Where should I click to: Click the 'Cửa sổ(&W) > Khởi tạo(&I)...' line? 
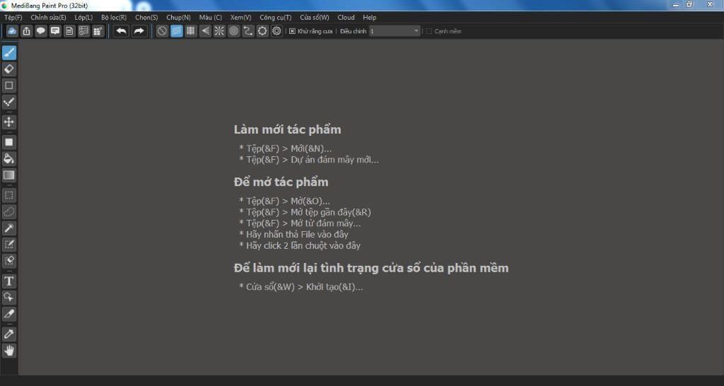[301, 287]
